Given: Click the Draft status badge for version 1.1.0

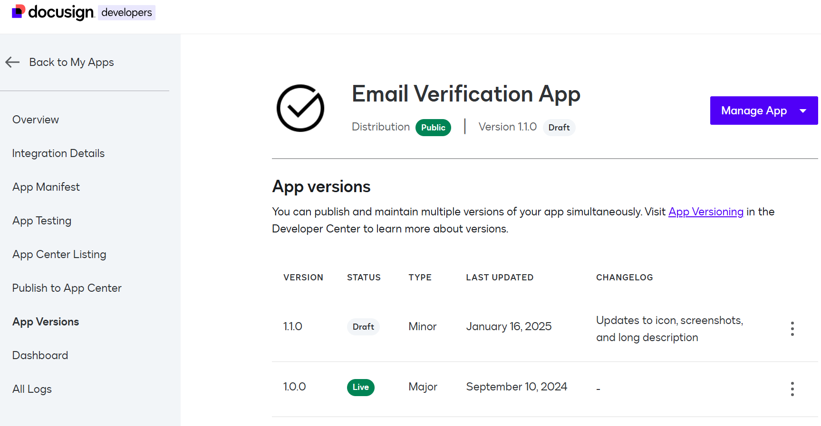Looking at the screenshot, I should (x=363, y=326).
